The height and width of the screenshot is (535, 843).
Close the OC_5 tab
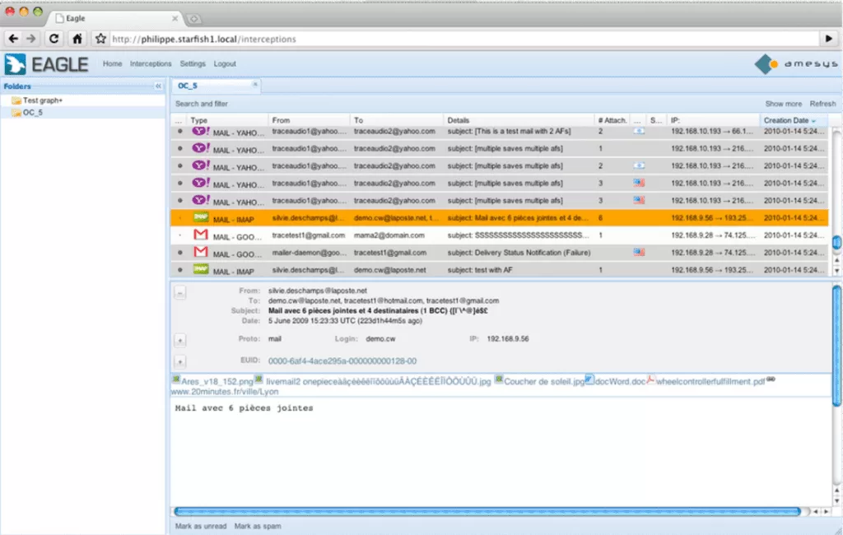tap(255, 84)
